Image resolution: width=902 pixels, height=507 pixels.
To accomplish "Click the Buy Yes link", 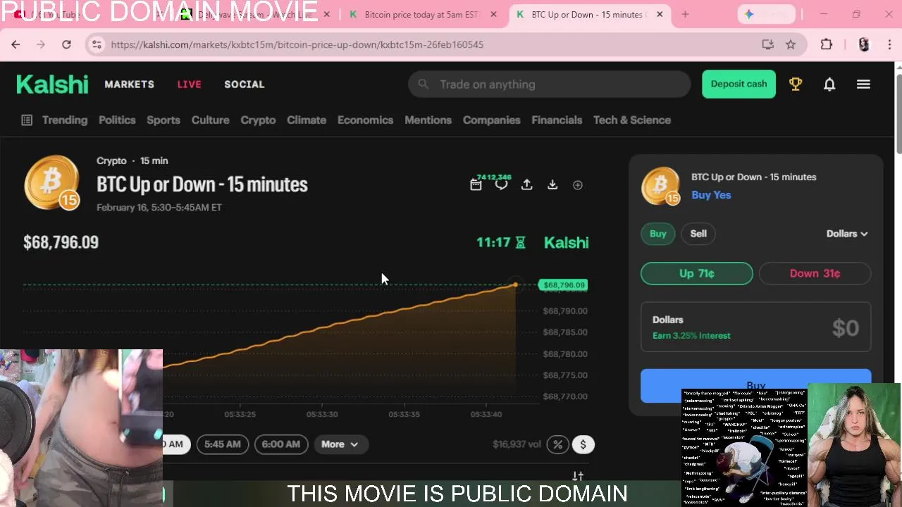I will (x=711, y=195).
